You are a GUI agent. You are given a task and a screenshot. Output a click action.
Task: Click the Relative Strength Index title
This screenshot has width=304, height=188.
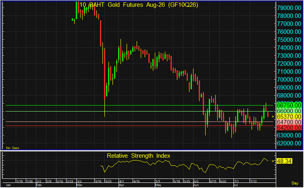coord(138,156)
